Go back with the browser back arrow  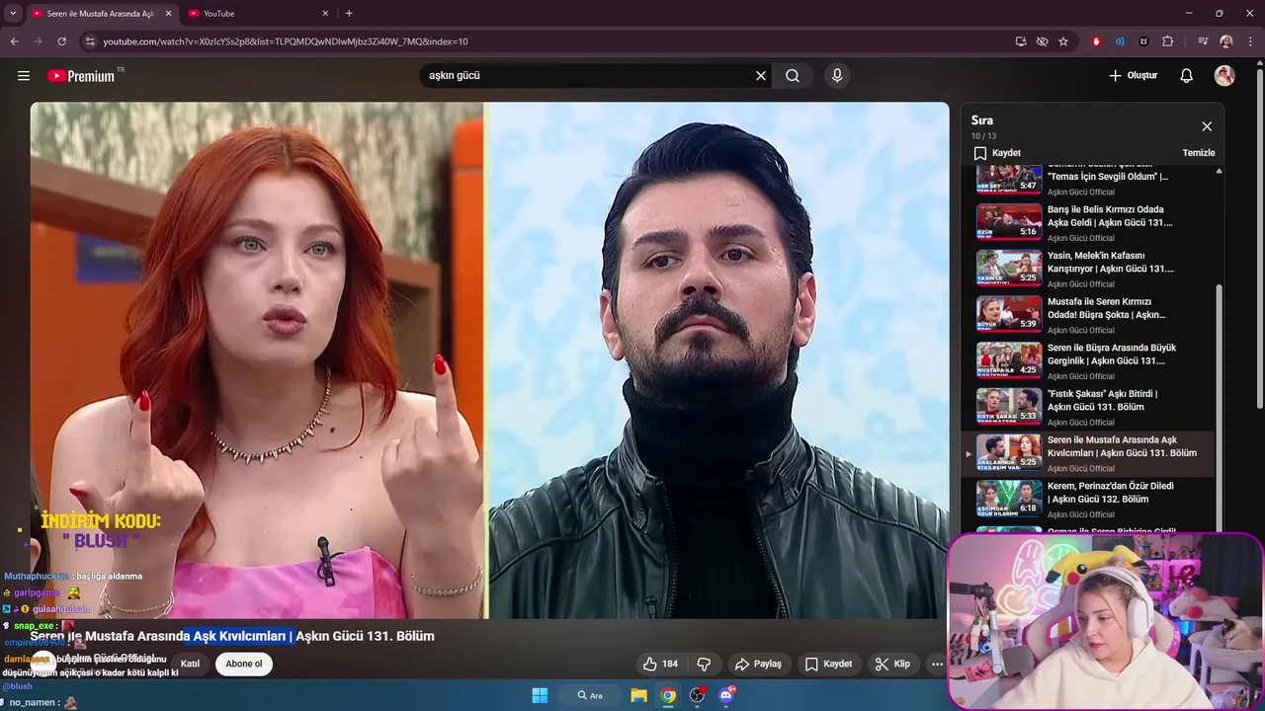(x=14, y=41)
